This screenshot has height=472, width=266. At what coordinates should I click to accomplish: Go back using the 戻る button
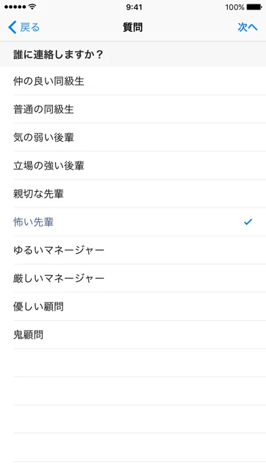pyautogui.click(x=24, y=27)
